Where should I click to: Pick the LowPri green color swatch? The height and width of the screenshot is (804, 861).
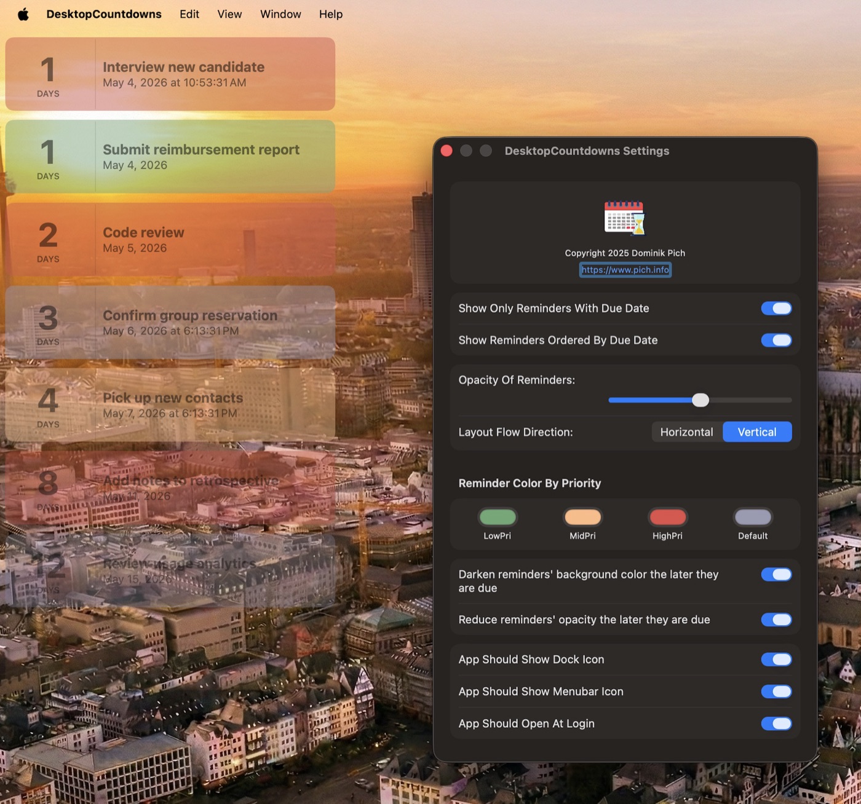498,518
